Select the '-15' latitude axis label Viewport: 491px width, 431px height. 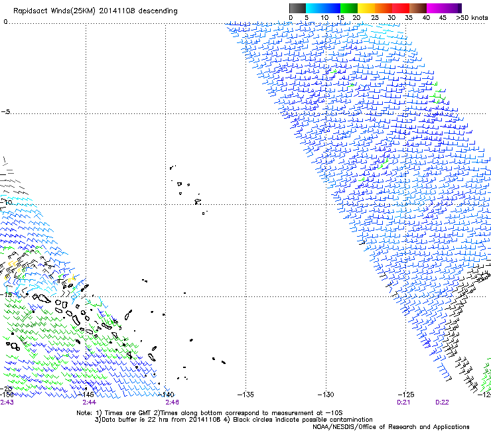pyautogui.click(x=6, y=294)
